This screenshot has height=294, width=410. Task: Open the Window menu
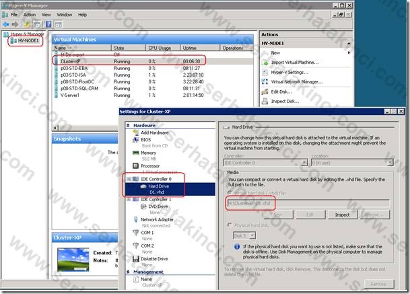tap(65, 15)
